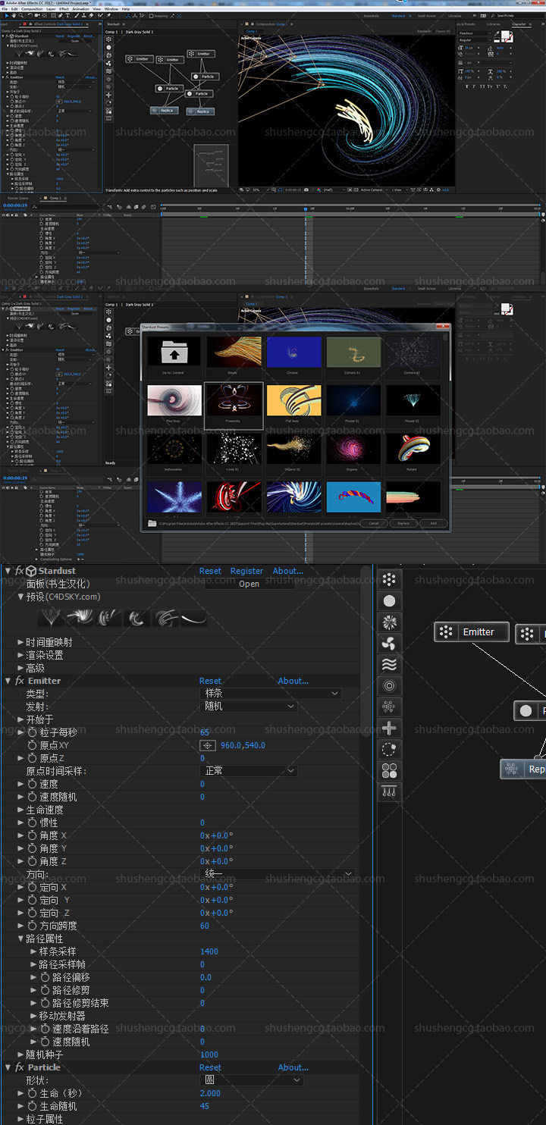Viewport: 546px width, 1125px height.
Task: Click Open button beside 面板 in enlarged panel
Action: [249, 584]
